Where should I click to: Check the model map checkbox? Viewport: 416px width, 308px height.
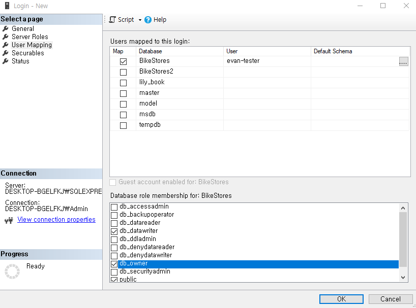pyautogui.click(x=123, y=104)
